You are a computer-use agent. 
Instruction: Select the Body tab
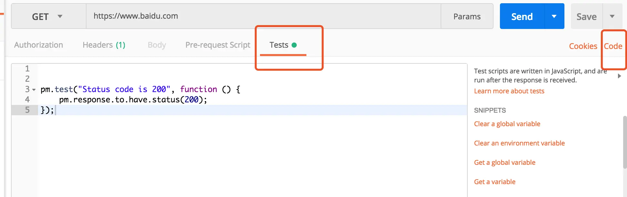pyautogui.click(x=157, y=45)
